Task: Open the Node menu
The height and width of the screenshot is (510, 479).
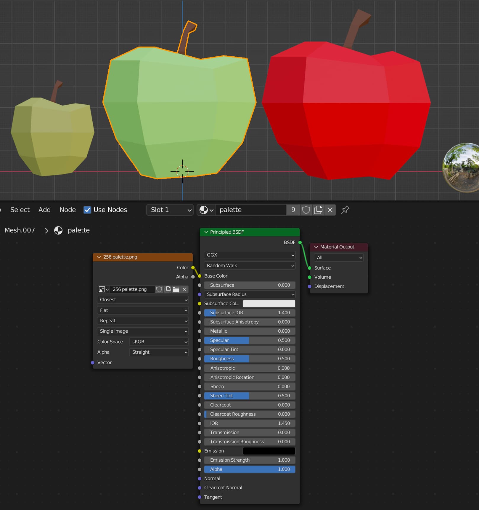Action: pos(67,210)
